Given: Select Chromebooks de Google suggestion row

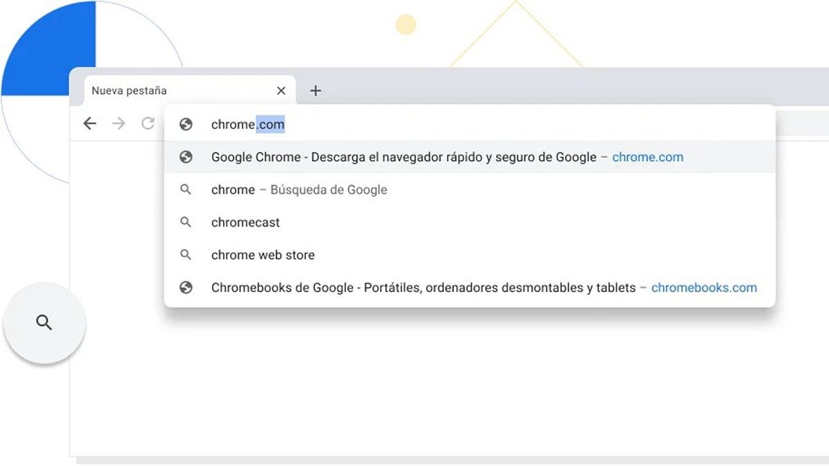Looking at the screenshot, I should pyautogui.click(x=470, y=288).
